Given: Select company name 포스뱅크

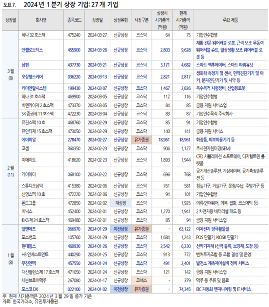Looking at the screenshot, I should pyautogui.click(x=29, y=237).
